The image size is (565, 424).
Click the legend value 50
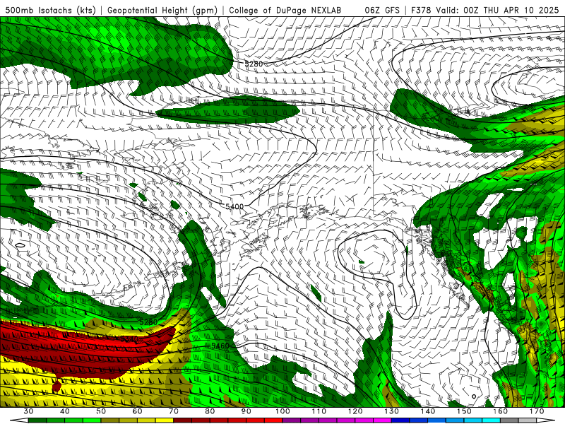click(101, 411)
